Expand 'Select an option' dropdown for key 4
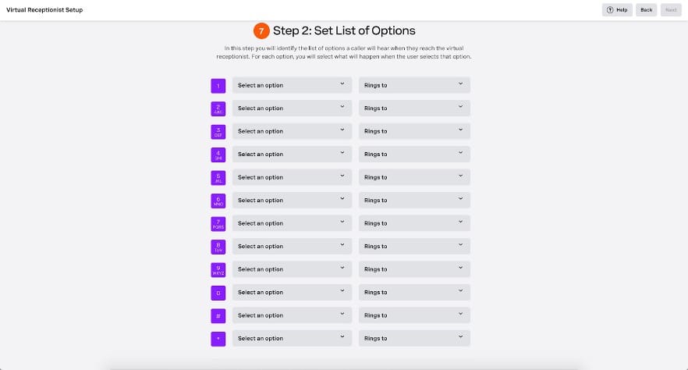 pos(292,155)
